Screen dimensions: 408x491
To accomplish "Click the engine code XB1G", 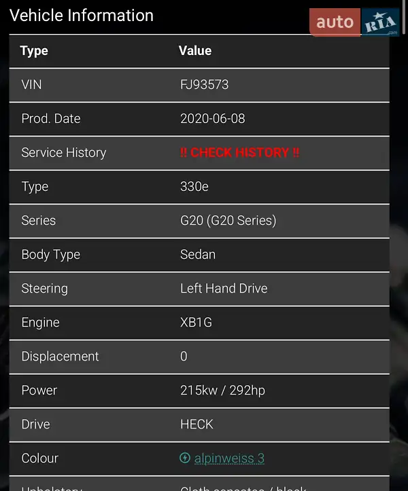I will (x=196, y=323).
